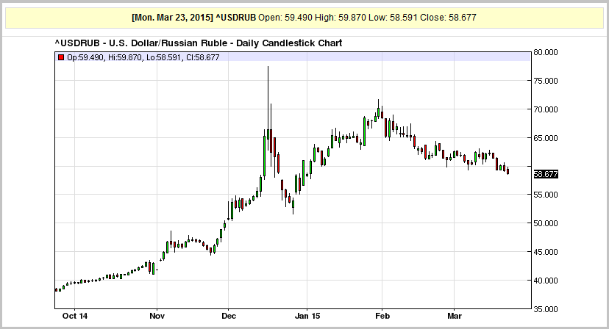Select the yellow header quote bar text
Image resolution: width=609 pixels, height=329 pixels.
(304, 18)
